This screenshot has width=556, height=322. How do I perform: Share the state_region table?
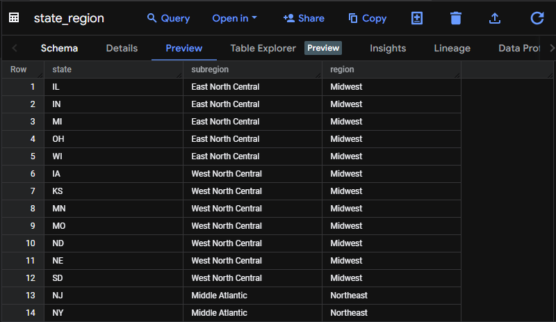pyautogui.click(x=304, y=18)
